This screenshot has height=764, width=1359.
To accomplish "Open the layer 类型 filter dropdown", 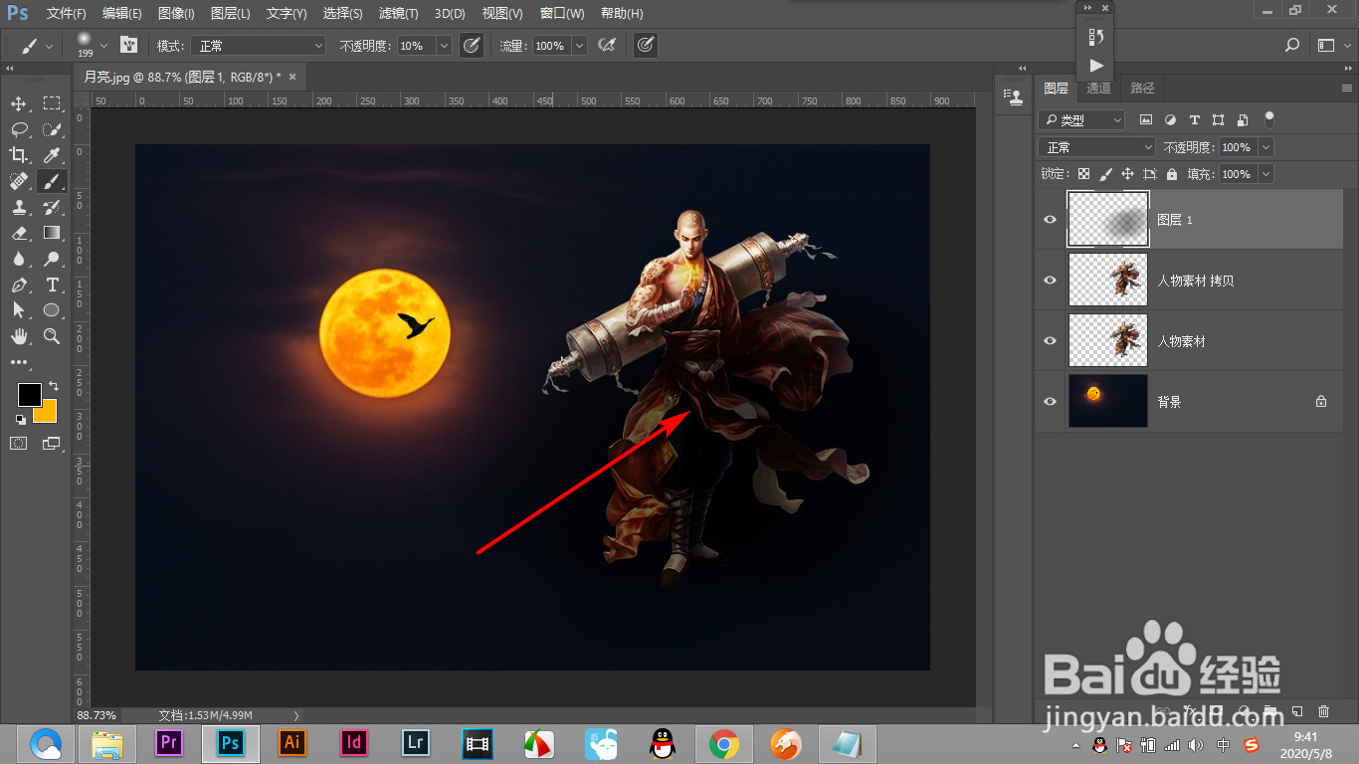I will 1081,120.
